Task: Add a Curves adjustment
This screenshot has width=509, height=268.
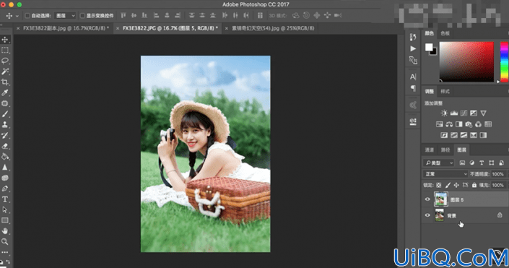Action: [x=464, y=113]
